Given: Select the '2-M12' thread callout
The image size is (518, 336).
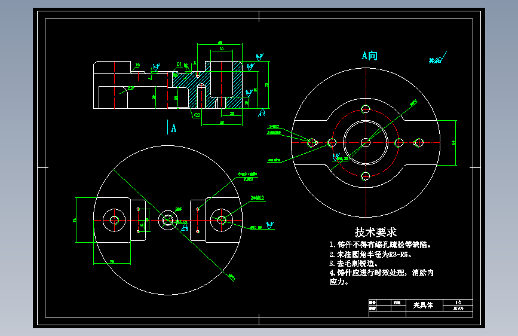Looking at the screenshot, I should [258, 198].
